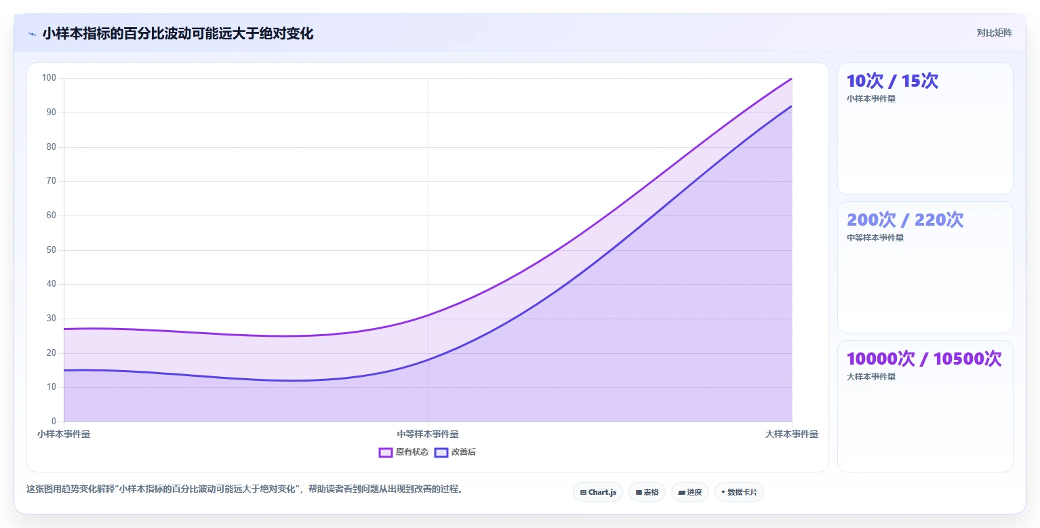Click the 数据卡片 tag pill
Image resolution: width=1040 pixels, height=528 pixels.
pyautogui.click(x=739, y=492)
